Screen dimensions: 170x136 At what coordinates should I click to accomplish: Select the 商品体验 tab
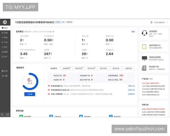tap(78, 69)
